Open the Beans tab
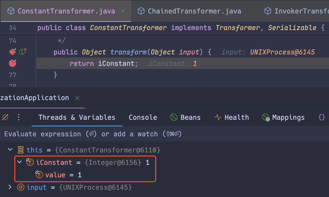This screenshot has width=329, height=197. point(185,117)
